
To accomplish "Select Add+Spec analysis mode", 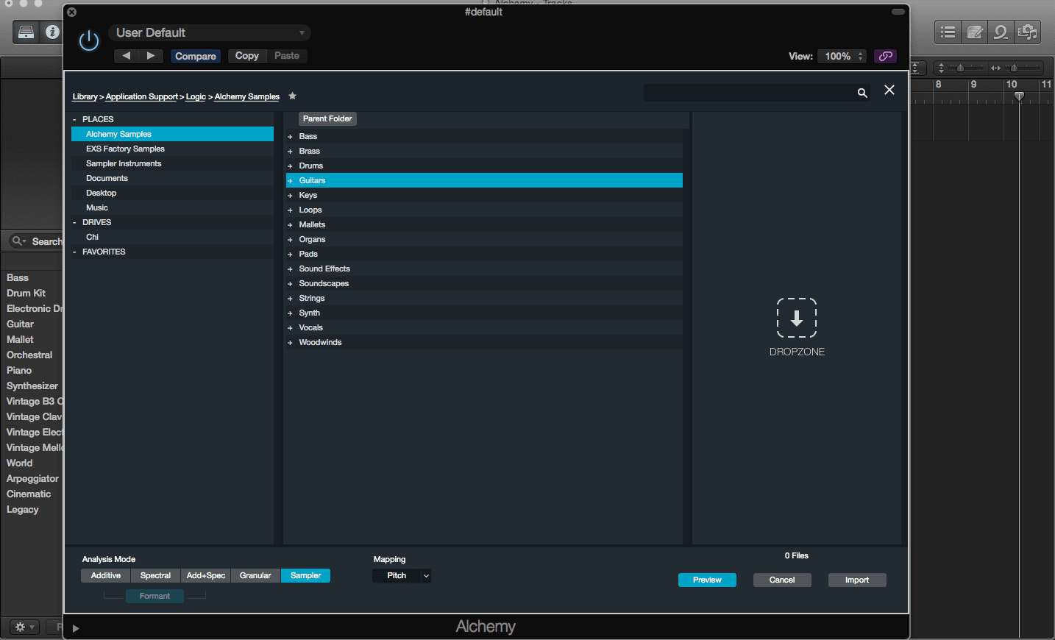I will [x=206, y=575].
